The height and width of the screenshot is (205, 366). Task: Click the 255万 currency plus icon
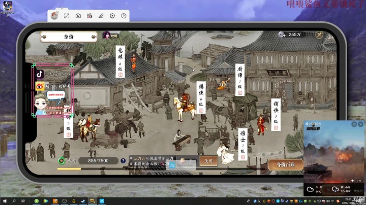282,35
